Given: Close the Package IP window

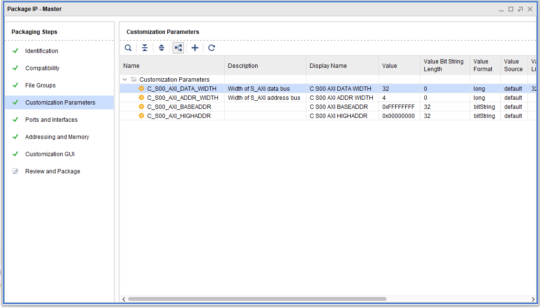Looking at the screenshot, I should 530,9.
